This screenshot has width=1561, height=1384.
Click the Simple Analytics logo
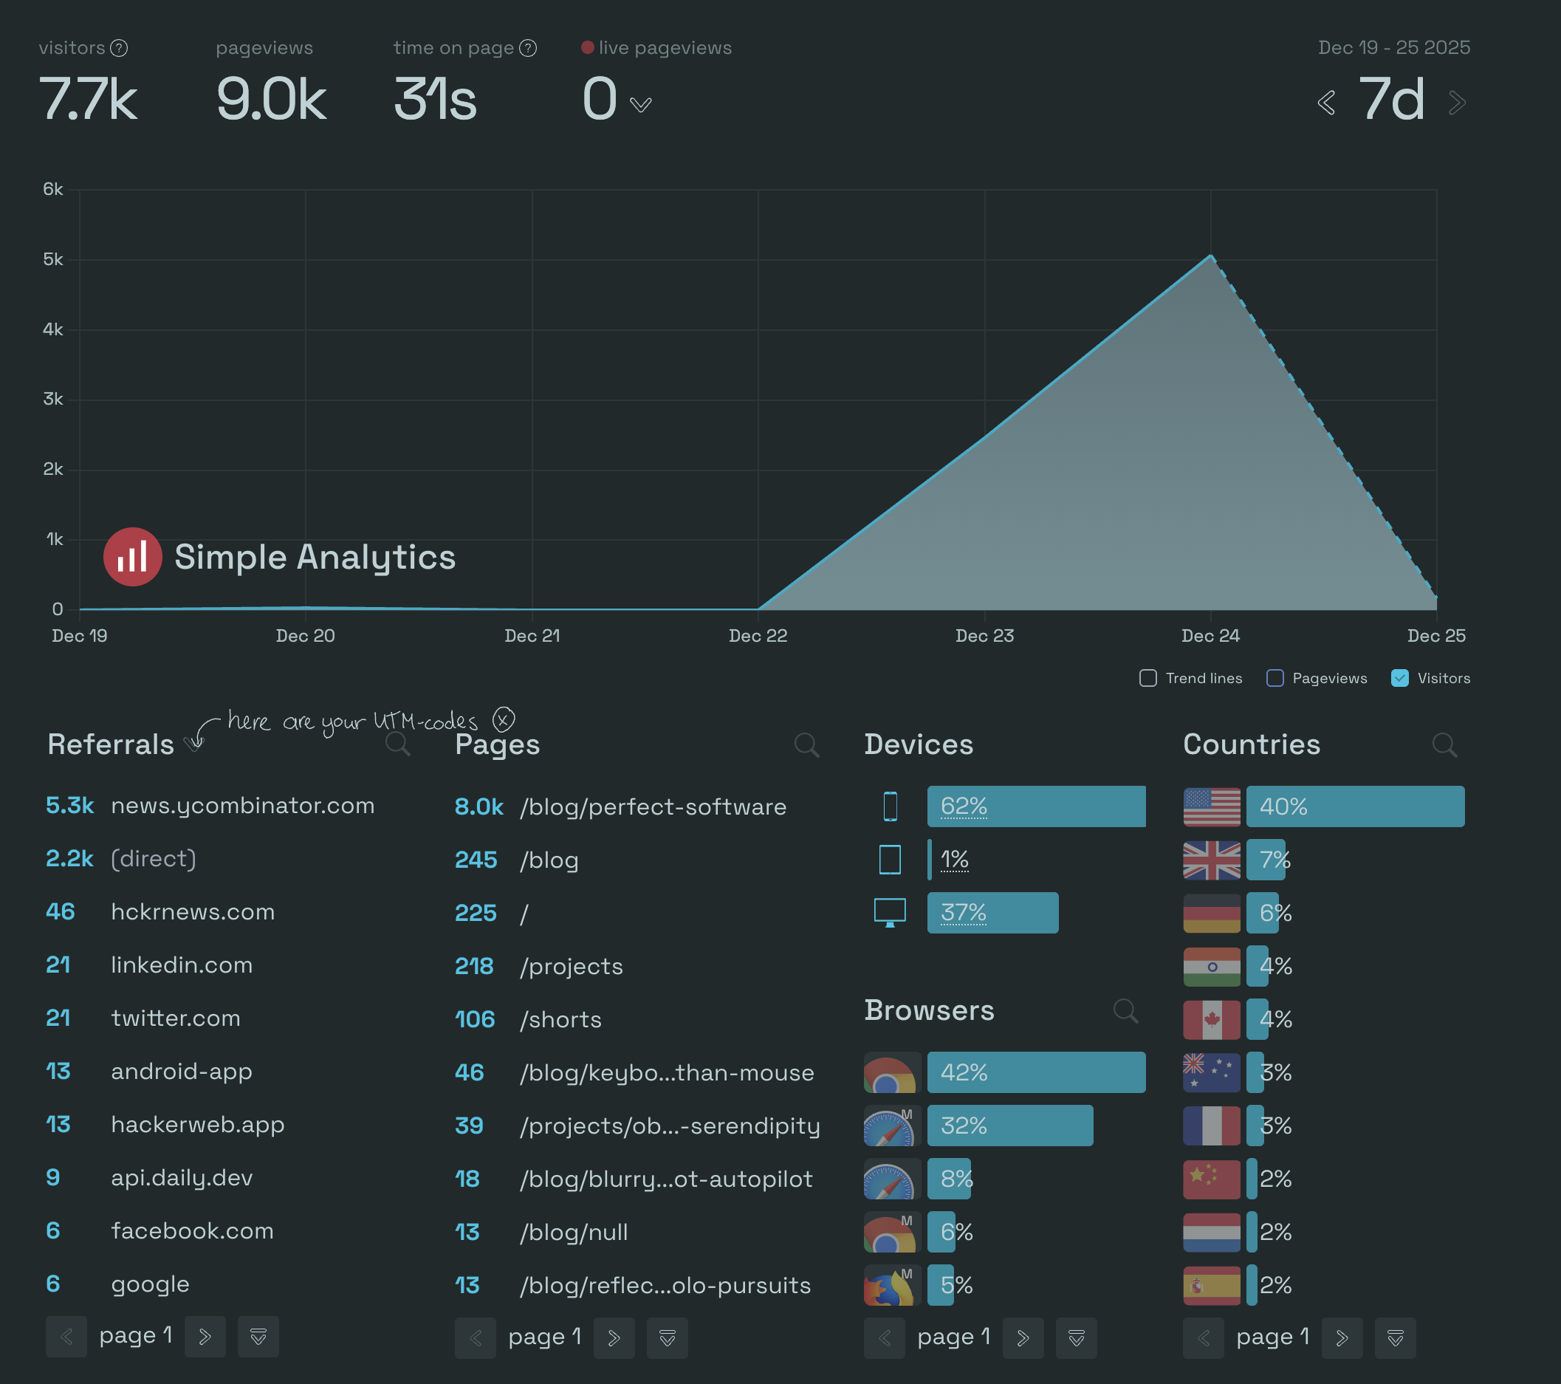tap(133, 557)
